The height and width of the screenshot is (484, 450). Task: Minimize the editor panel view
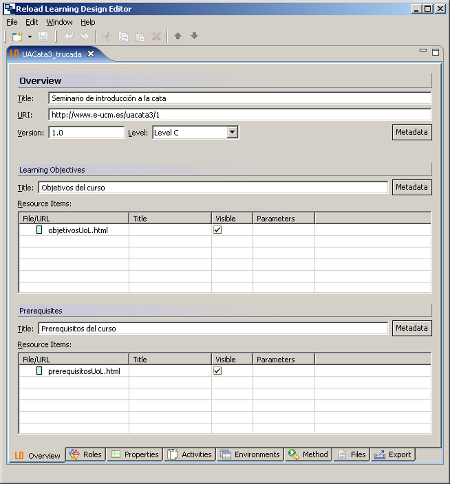pos(423,50)
